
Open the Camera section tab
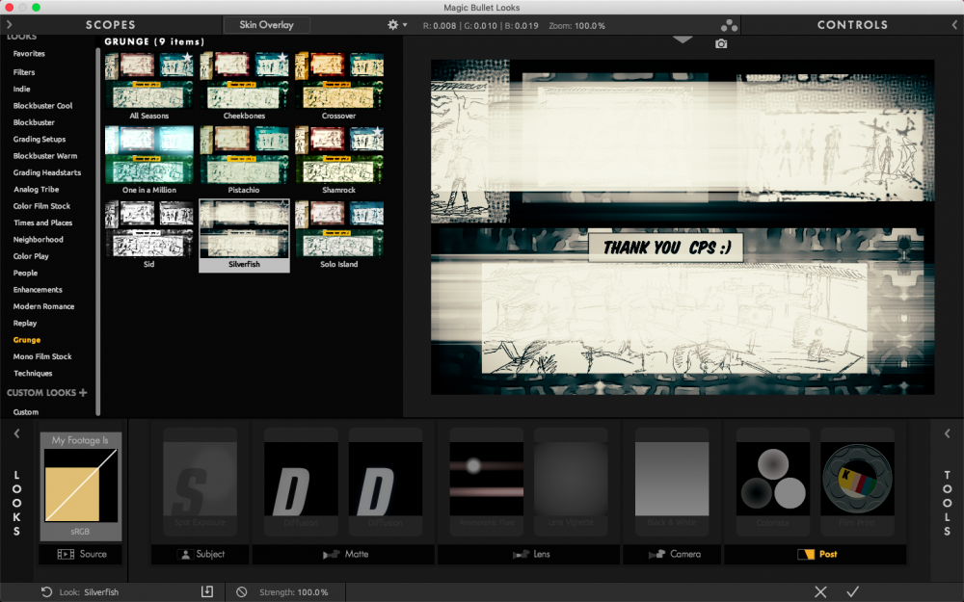673,554
